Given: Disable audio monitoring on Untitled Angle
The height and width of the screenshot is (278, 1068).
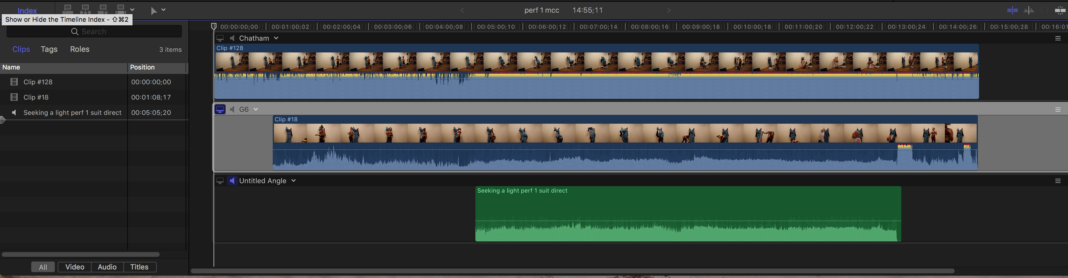Looking at the screenshot, I should coord(232,181).
